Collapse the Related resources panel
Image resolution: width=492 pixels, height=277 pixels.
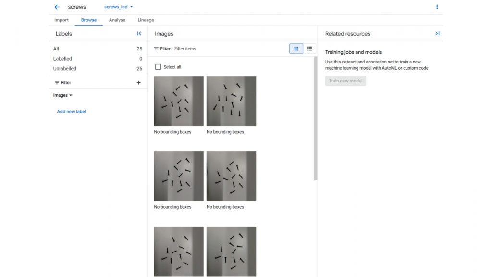click(x=437, y=34)
